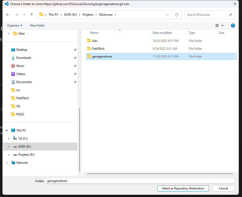The height and width of the screenshot is (197, 242).
Task: Select the Downloads quick access item
Action: pyautogui.click(x=24, y=58)
